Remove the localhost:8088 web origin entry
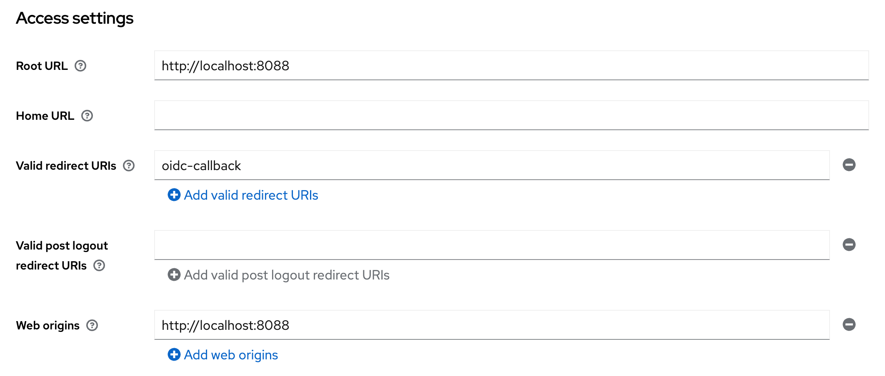Image resolution: width=885 pixels, height=376 pixels. tap(850, 325)
